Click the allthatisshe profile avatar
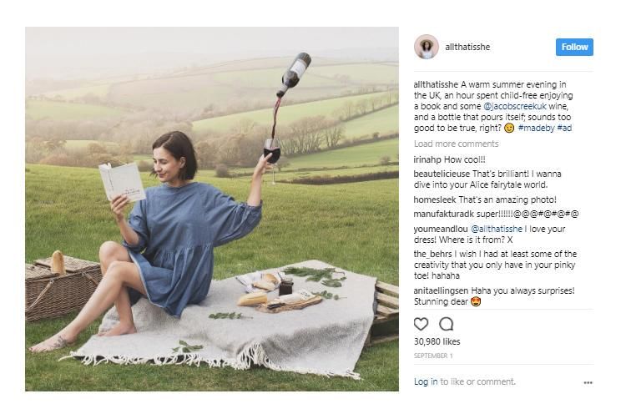Viewport: 626px width, 409px height. [x=427, y=47]
